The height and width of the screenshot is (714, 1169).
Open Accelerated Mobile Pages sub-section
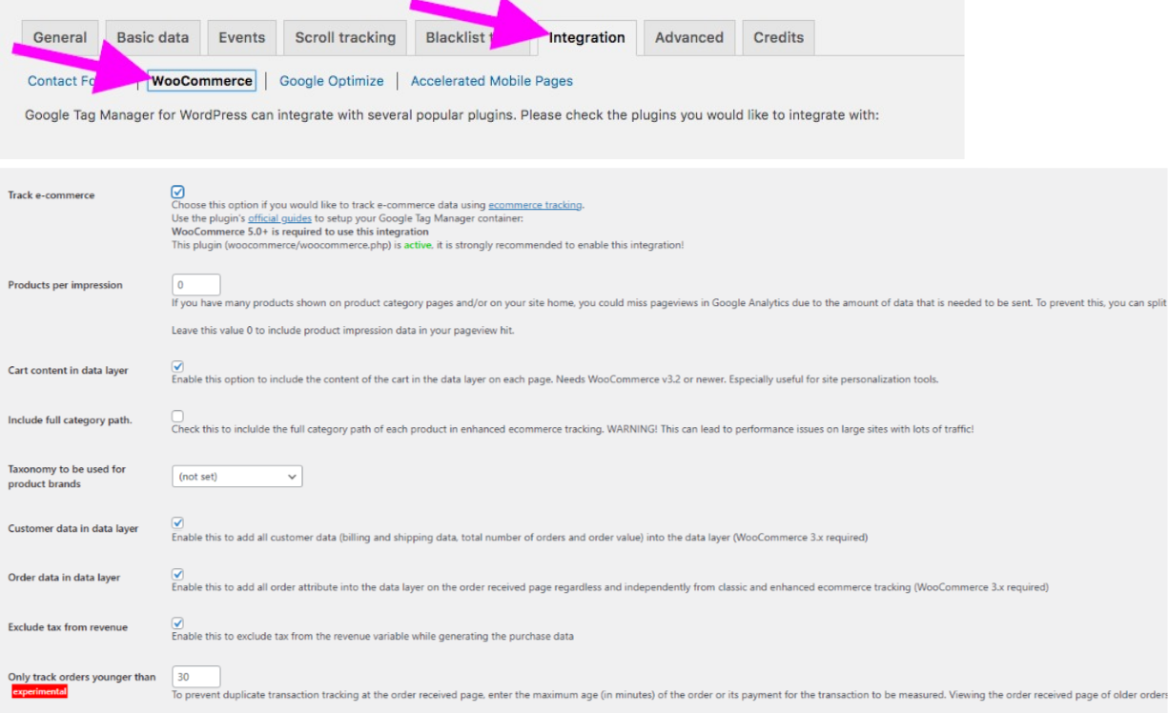(x=492, y=81)
